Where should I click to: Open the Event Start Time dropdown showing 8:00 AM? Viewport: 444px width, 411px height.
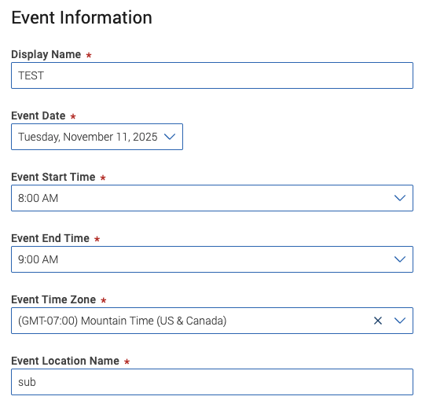point(212,198)
